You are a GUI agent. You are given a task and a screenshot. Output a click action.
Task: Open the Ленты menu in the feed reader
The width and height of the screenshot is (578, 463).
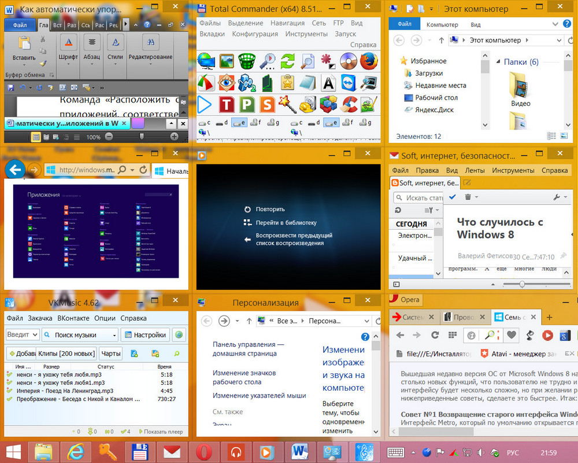tap(475, 170)
